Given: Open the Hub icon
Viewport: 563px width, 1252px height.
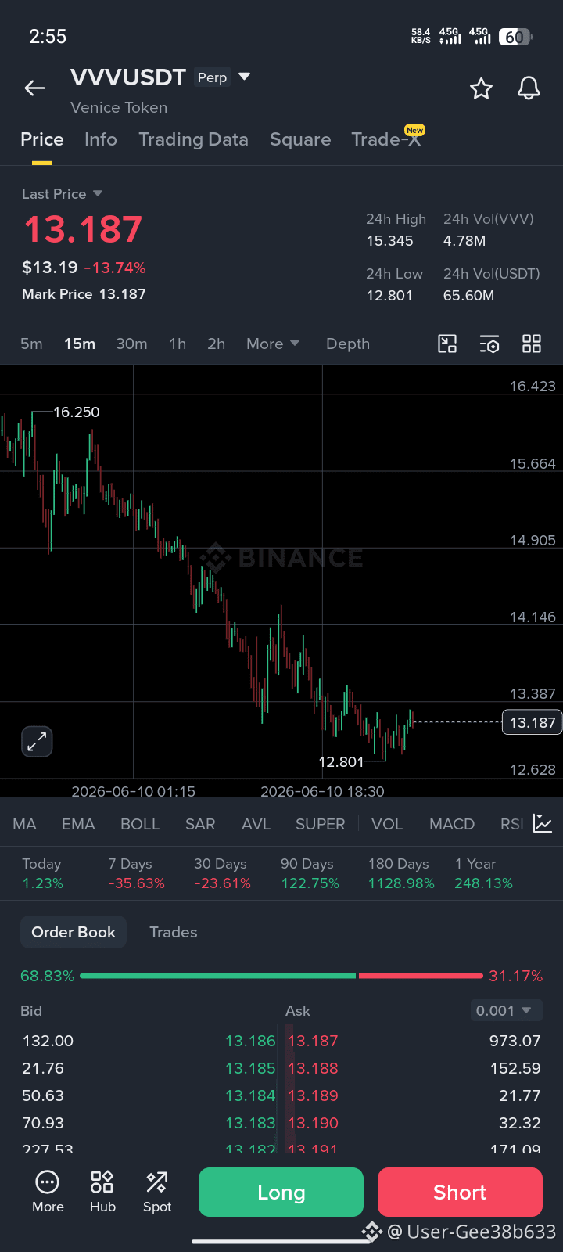Looking at the screenshot, I should [102, 1192].
